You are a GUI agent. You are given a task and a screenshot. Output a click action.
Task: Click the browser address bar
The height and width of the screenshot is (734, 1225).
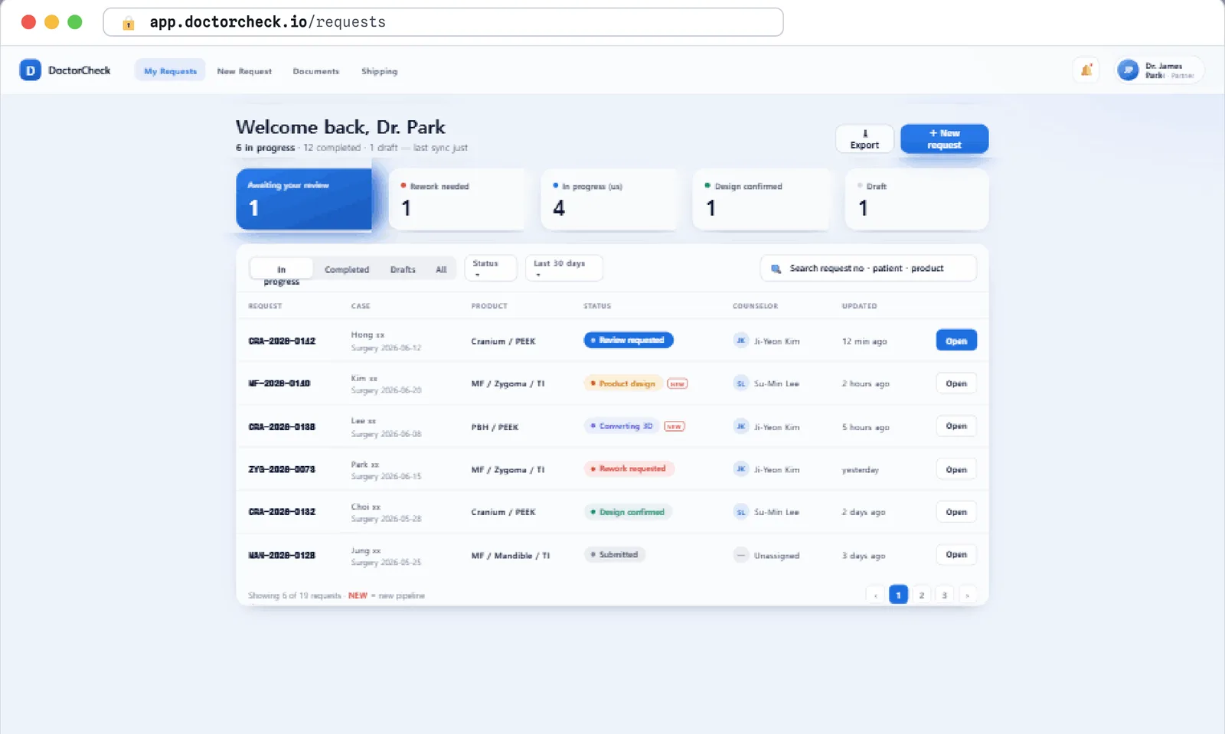[x=443, y=22]
